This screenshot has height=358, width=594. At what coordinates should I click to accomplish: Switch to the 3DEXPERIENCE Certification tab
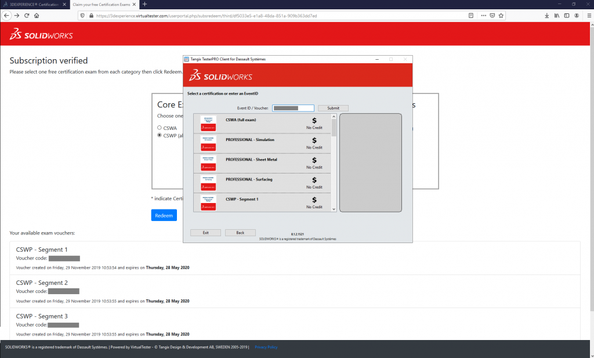click(x=32, y=4)
